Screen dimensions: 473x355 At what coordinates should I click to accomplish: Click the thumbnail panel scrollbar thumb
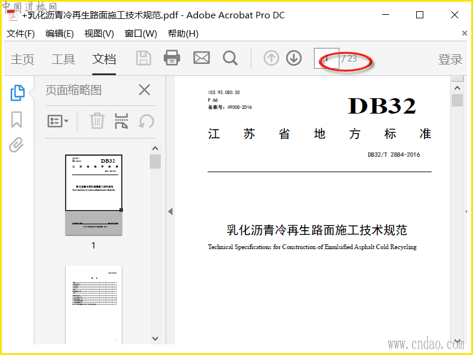pos(155,162)
